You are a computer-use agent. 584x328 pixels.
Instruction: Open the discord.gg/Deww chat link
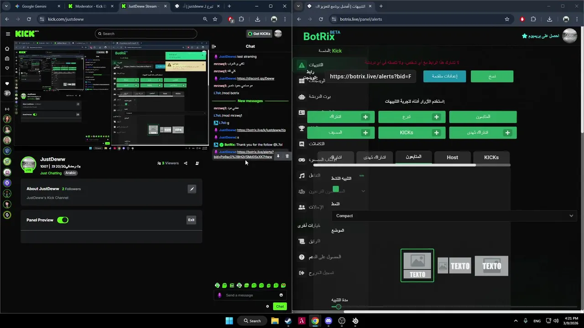(x=255, y=78)
